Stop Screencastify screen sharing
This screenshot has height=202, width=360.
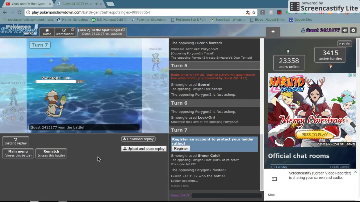click(271, 195)
